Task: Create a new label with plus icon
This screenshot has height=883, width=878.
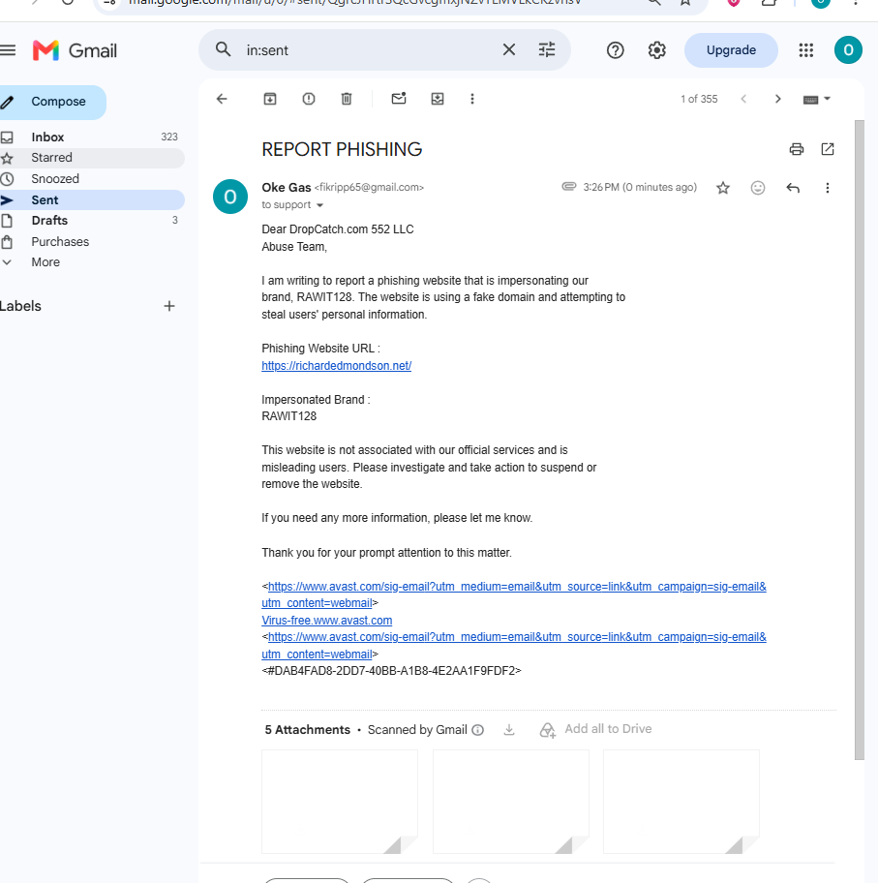Action: coord(169,306)
